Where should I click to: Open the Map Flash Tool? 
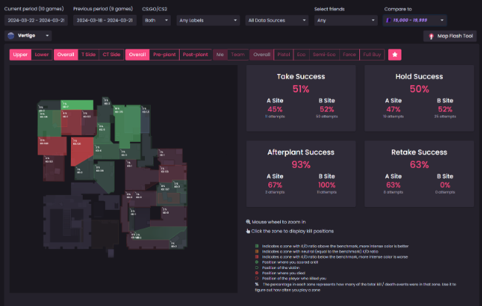click(x=450, y=36)
